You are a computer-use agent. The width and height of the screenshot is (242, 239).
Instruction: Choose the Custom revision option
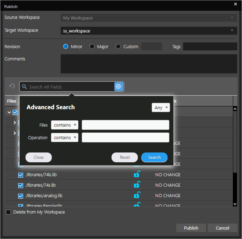click(118, 47)
